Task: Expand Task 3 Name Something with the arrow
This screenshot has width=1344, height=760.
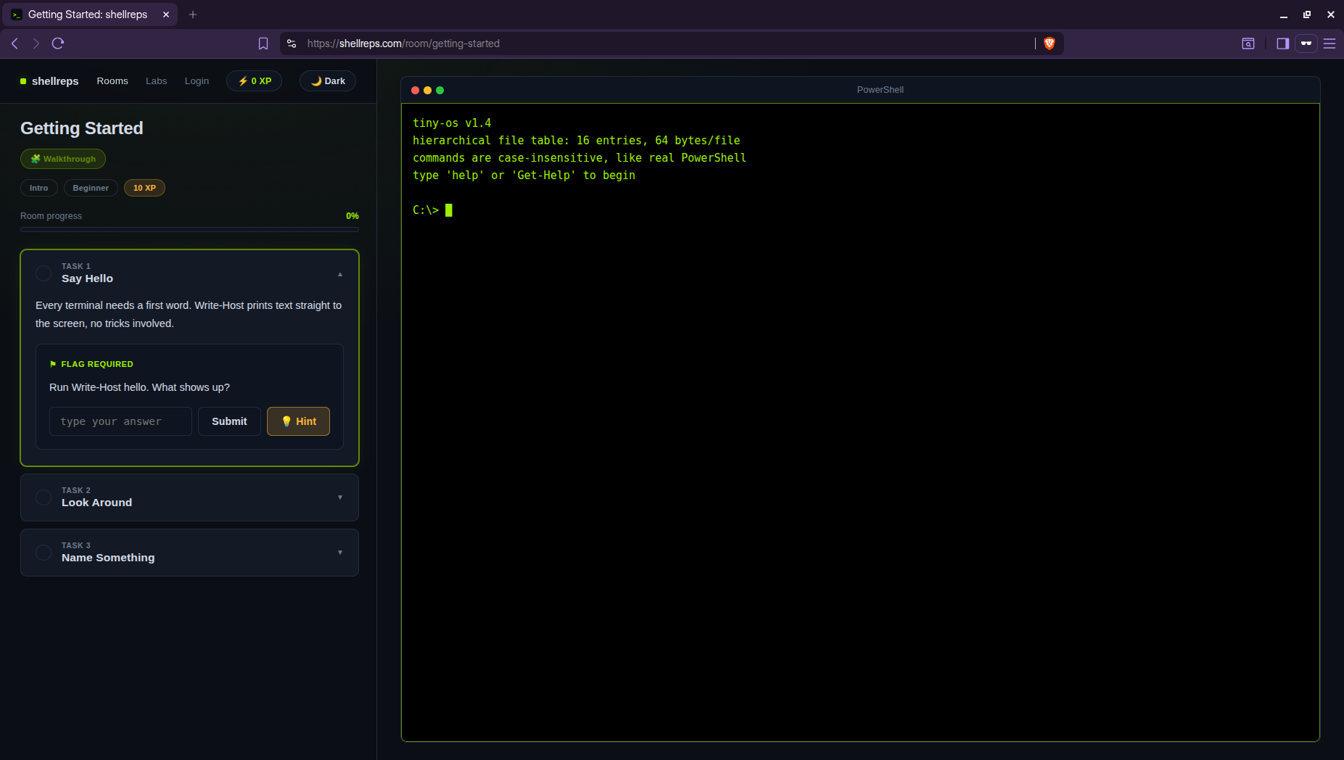Action: pyautogui.click(x=340, y=553)
